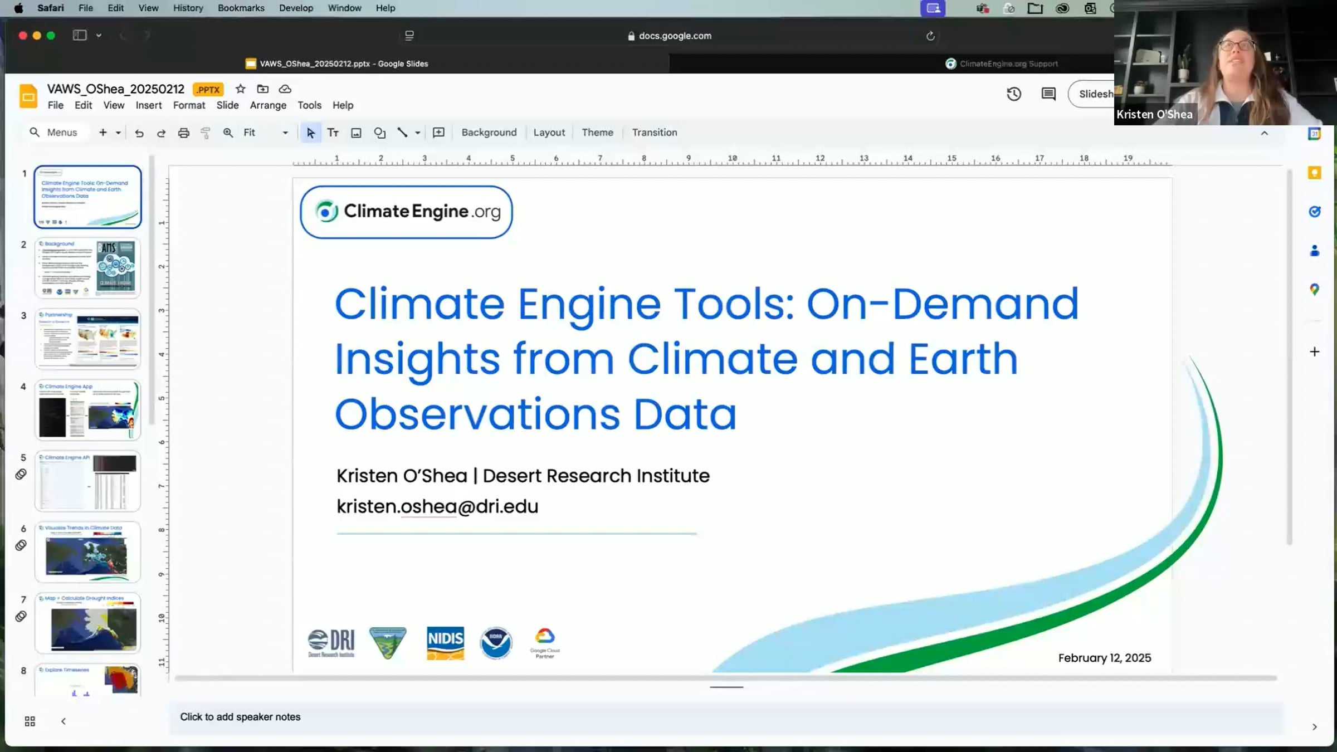1337x752 pixels.
Task: Select the Shape tool
Action: click(x=379, y=133)
